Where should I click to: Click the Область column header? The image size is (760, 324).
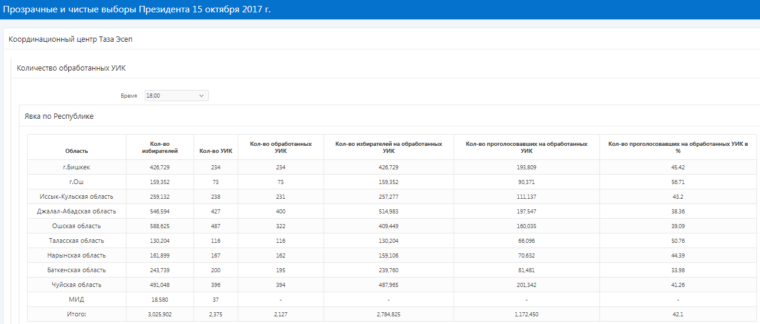tap(76, 151)
